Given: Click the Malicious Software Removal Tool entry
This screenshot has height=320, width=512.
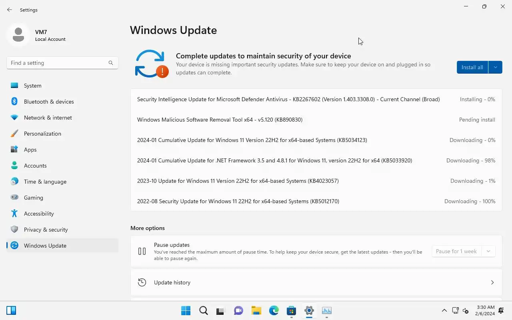Looking at the screenshot, I should click(220, 120).
